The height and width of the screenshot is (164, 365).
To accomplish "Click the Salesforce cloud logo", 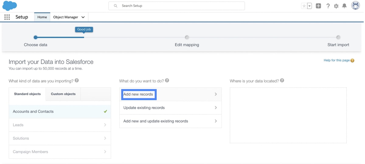I will [10, 5].
